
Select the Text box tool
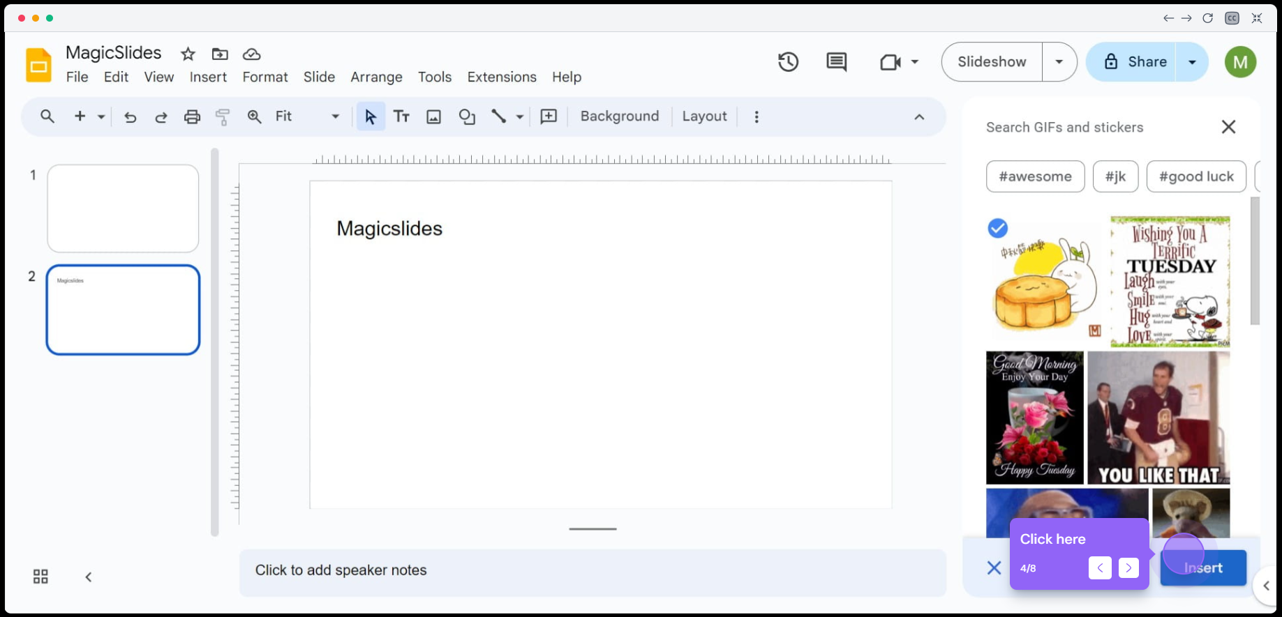click(x=401, y=117)
